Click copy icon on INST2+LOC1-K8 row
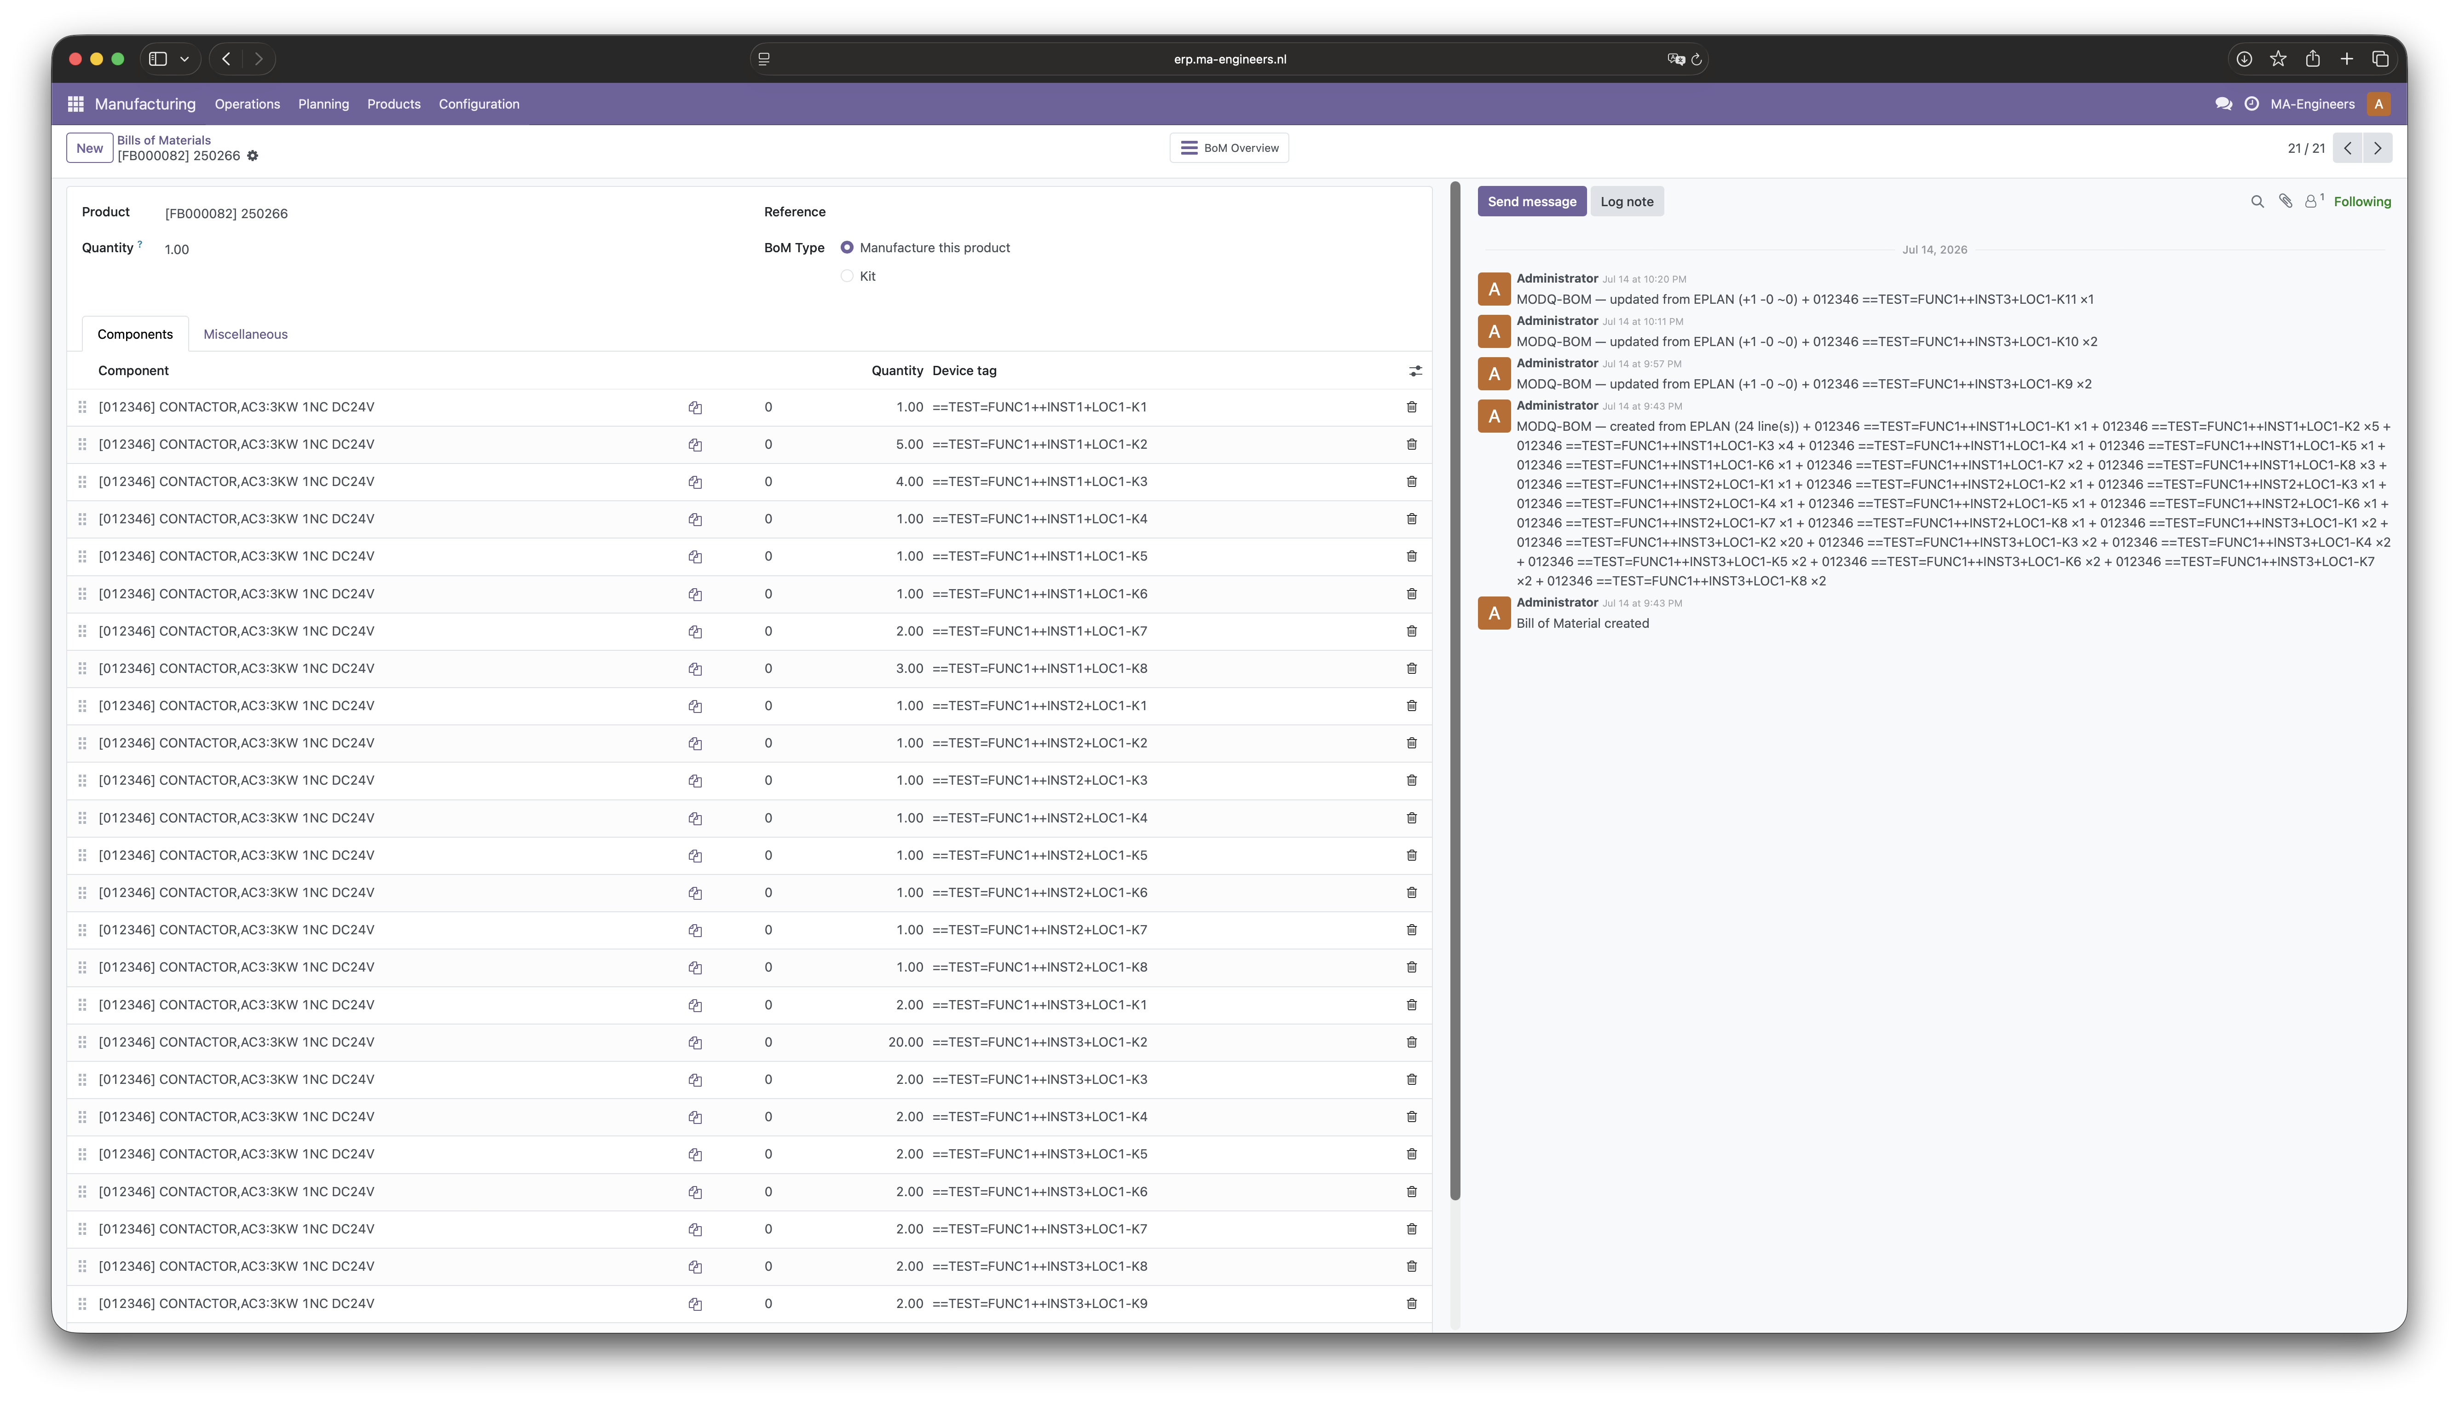Screen dimensions: 2459x1401 pyautogui.click(x=694, y=968)
